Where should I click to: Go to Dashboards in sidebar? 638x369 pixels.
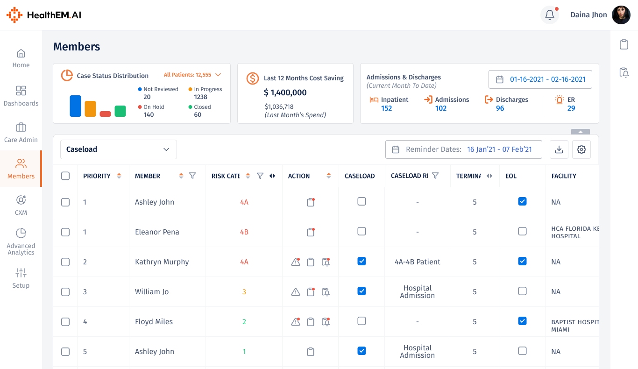coord(21,96)
